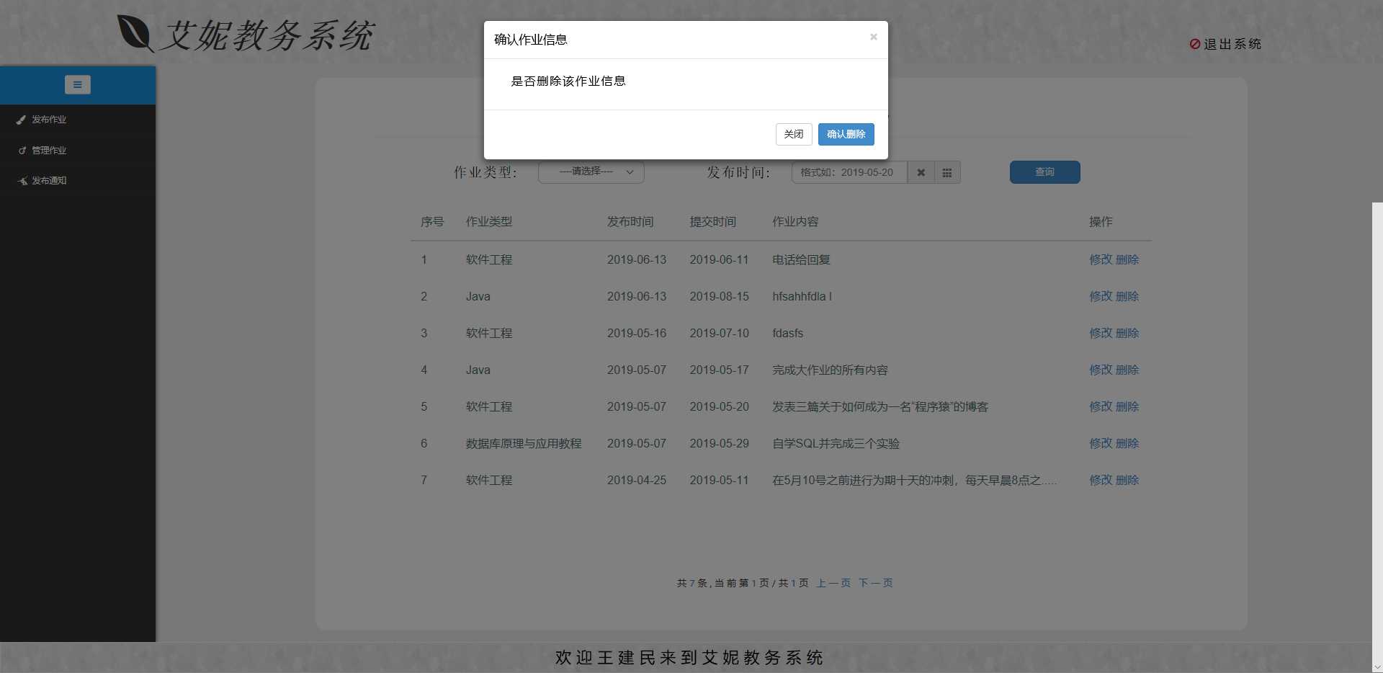The image size is (1383, 673).
Task: Click 删除 for row 3 fdasfs
Action: [1127, 333]
